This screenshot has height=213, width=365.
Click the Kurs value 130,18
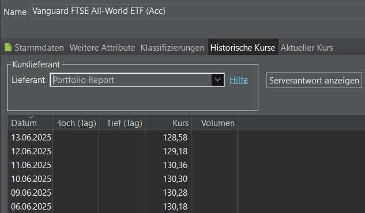pyautogui.click(x=175, y=207)
